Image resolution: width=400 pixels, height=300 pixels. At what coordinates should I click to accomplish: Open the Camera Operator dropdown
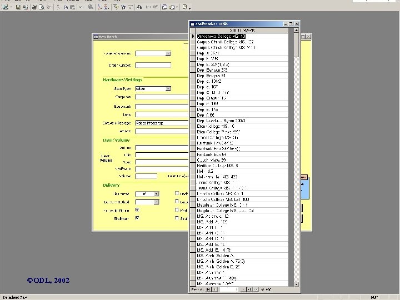coord(168,53)
